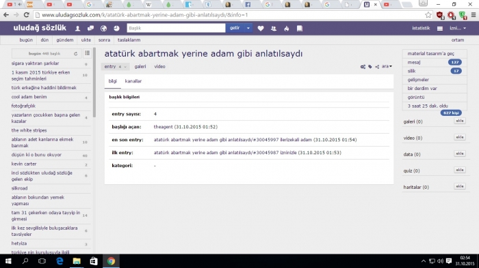Image resolution: width=479 pixels, height=268 pixels.
Task: Bookmark page with the star icon
Action: (428, 15)
